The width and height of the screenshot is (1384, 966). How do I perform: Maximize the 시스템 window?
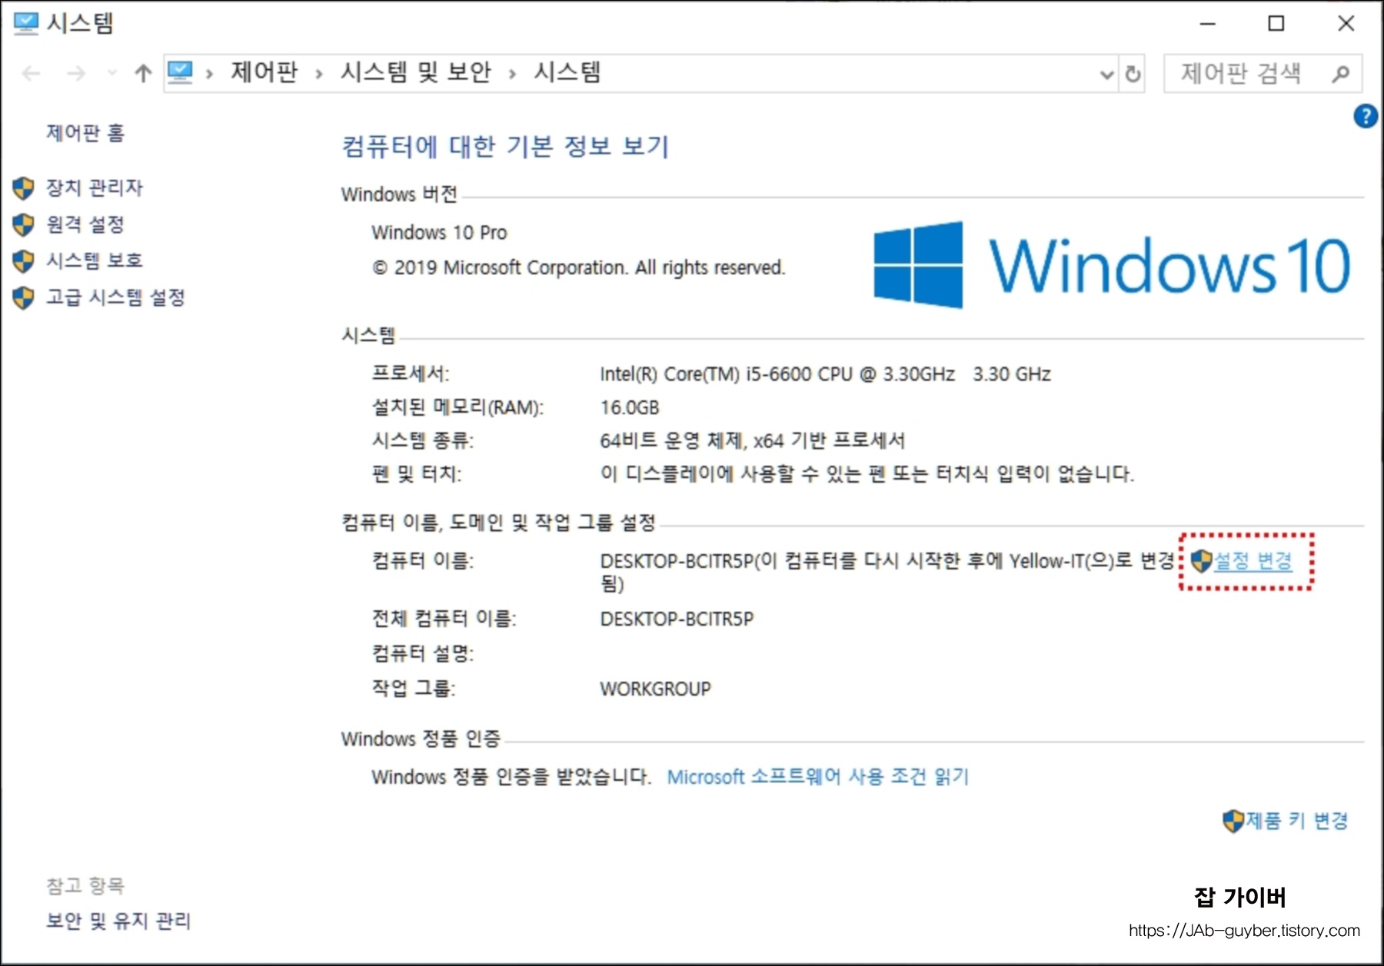point(1276,23)
